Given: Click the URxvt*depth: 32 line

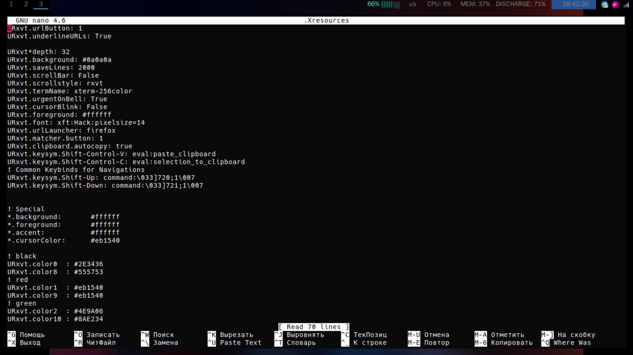Looking at the screenshot, I should 39,52.
